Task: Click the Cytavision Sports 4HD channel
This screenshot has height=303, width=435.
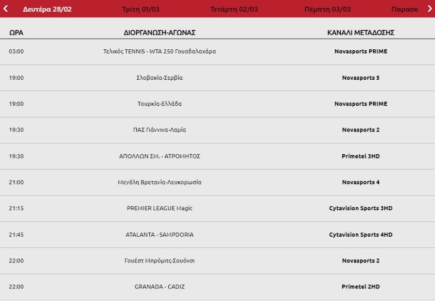Action: (361, 235)
